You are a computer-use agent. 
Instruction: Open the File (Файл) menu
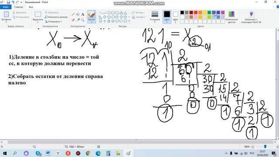click(6, 7)
